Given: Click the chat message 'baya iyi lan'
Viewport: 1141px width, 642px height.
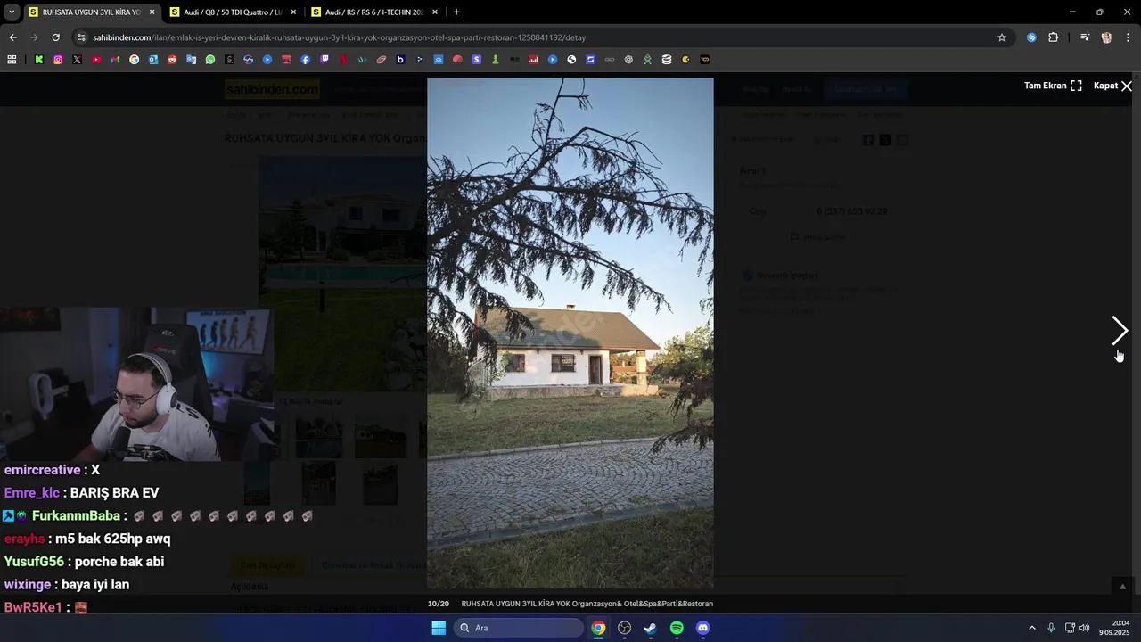Looking at the screenshot, I should coord(95,585).
